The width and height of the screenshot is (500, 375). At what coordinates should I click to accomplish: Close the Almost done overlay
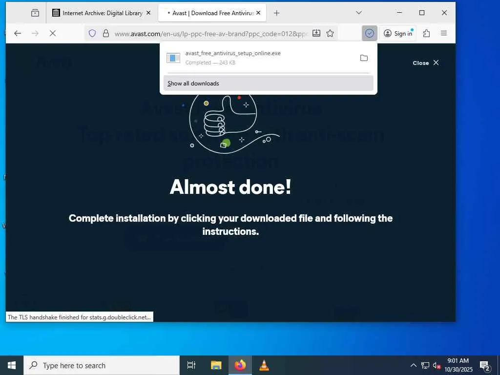426,63
